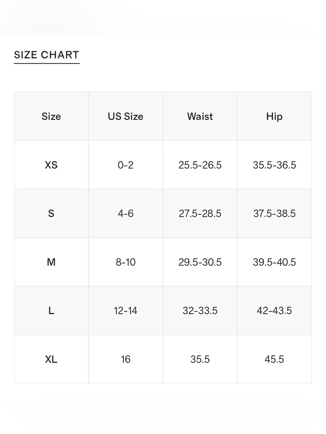Screen dimensions: 326x434
Task: Select the XL size cell
Action: pos(51,359)
